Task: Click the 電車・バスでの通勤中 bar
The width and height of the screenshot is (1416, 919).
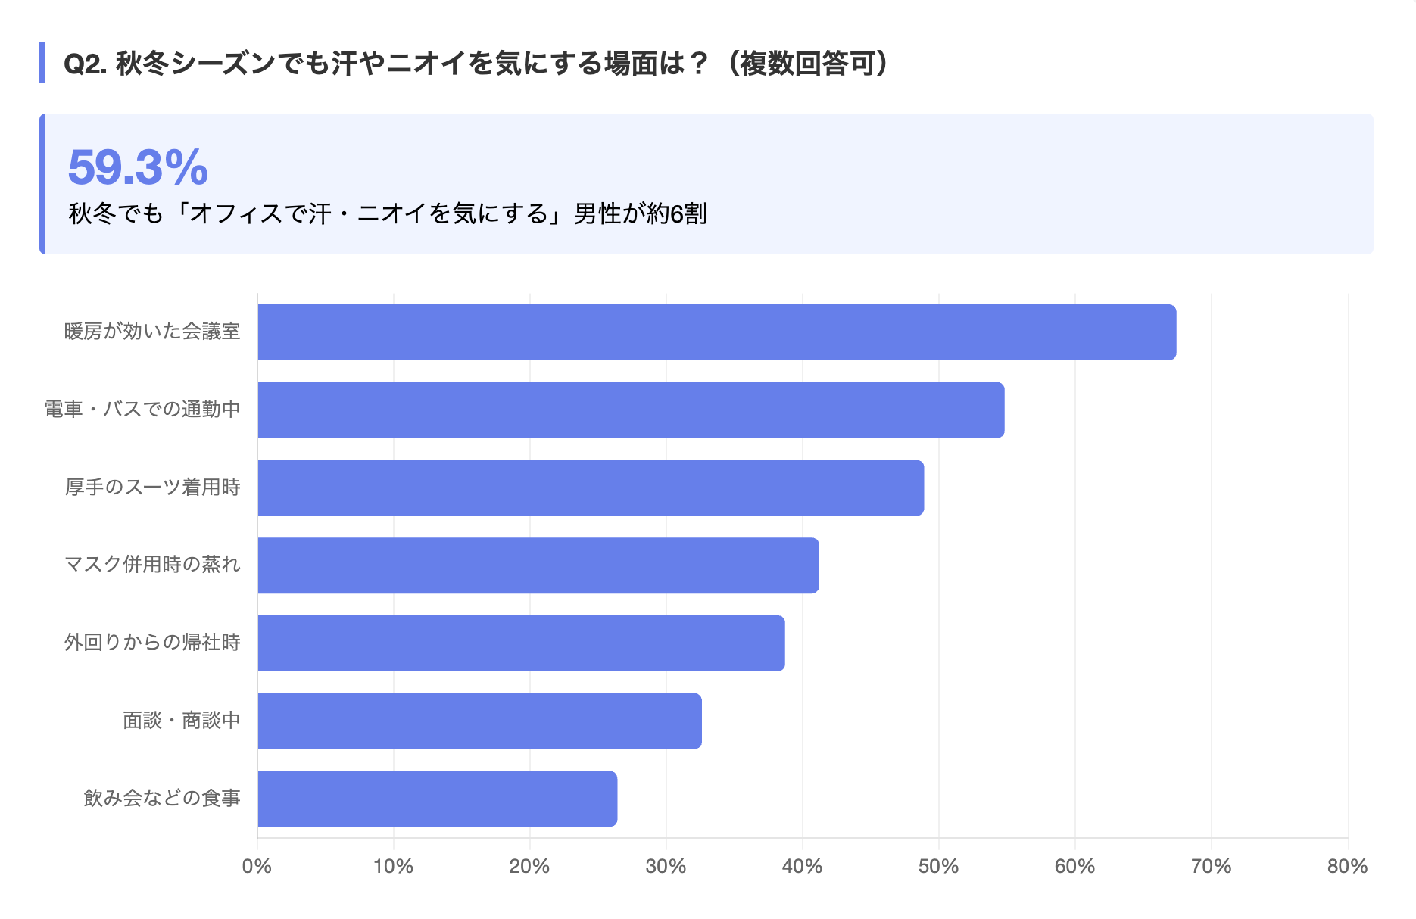Action: click(x=631, y=410)
